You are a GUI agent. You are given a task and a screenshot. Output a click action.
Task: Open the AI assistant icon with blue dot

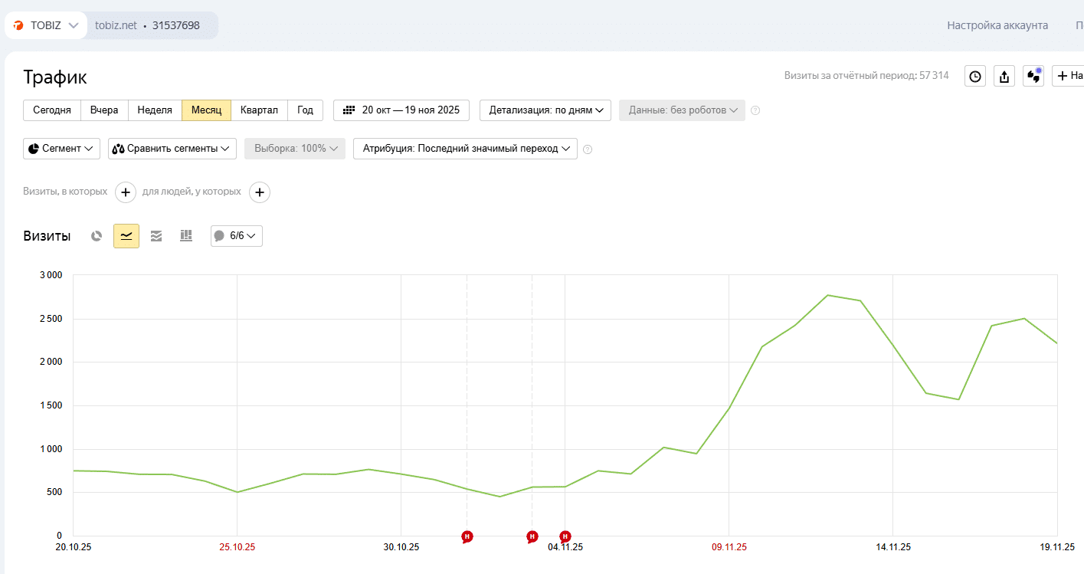tap(1033, 76)
